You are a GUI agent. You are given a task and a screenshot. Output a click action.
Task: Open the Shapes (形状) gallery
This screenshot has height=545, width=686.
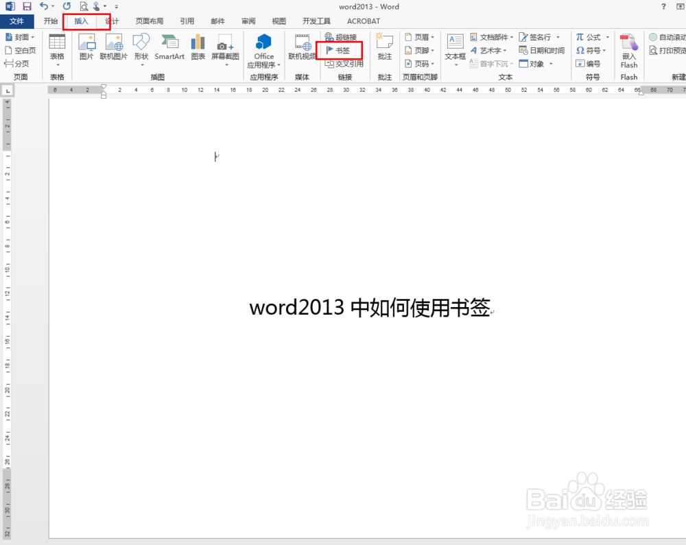141,49
